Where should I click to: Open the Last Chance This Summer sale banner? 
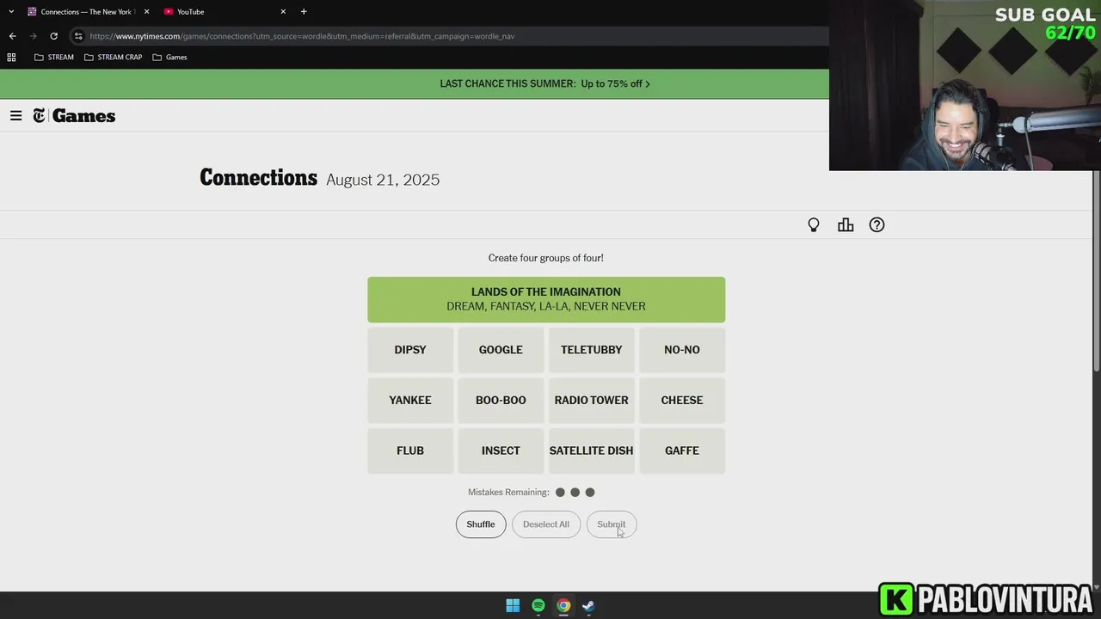[545, 84]
